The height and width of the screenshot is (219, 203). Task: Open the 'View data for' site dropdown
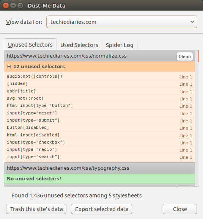[122, 22]
